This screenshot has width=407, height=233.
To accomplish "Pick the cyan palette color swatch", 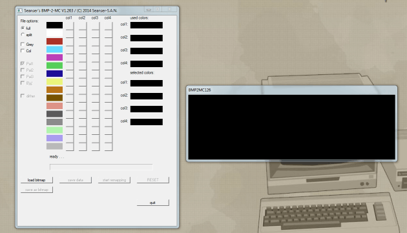I will click(54, 49).
